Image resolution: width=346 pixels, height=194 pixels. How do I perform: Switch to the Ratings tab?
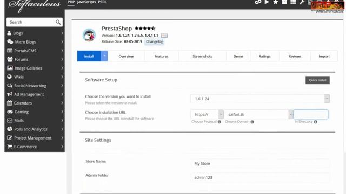click(264, 56)
